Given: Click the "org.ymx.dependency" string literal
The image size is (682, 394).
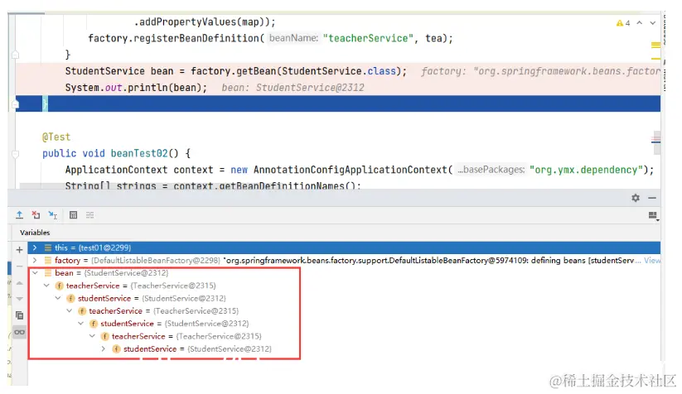Looking at the screenshot, I should [587, 170].
